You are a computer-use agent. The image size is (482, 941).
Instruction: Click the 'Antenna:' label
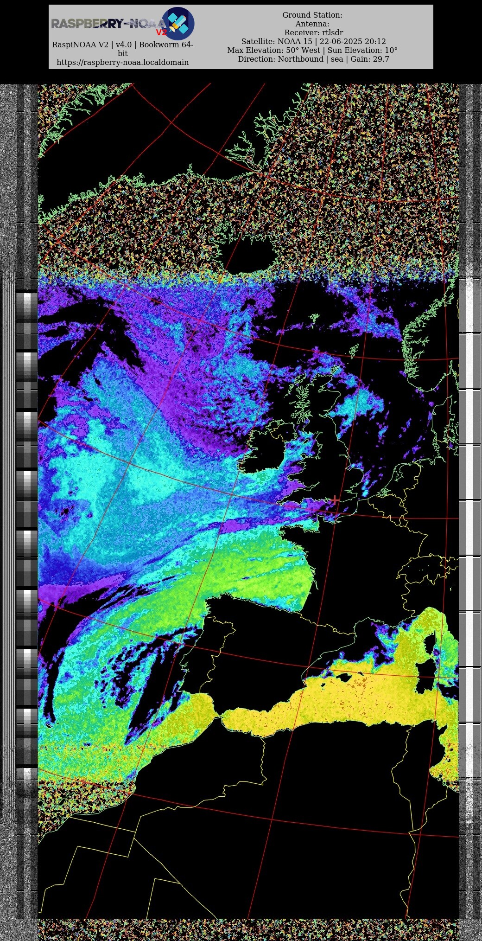pyautogui.click(x=312, y=24)
